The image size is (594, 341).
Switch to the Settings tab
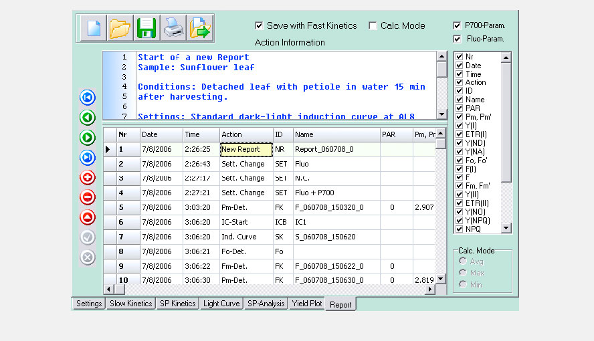[89, 304]
